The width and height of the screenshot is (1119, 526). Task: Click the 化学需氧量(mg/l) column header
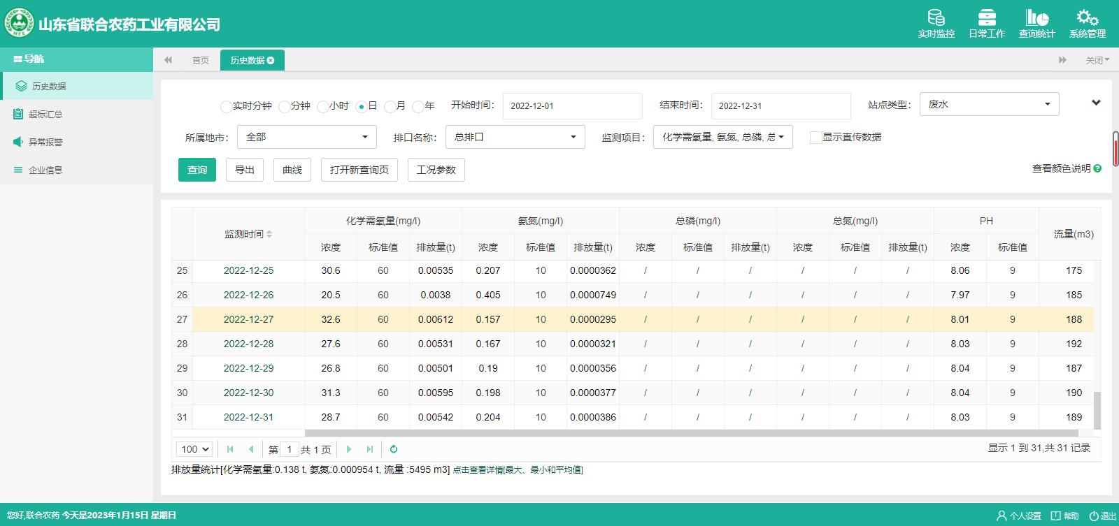(383, 221)
